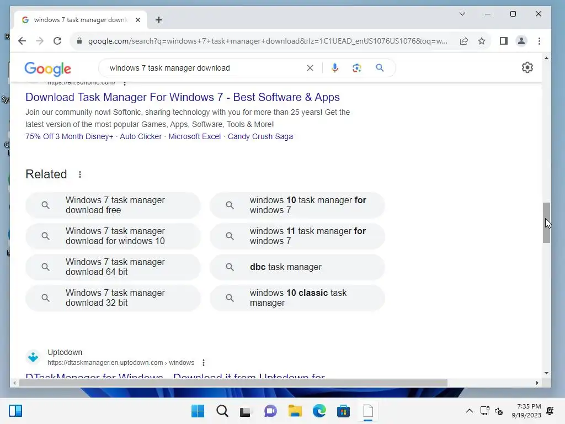Click the site lock icon in address bar

[79, 41]
